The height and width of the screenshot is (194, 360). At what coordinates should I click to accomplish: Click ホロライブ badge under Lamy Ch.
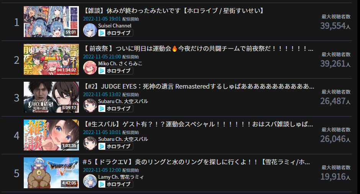(116, 184)
